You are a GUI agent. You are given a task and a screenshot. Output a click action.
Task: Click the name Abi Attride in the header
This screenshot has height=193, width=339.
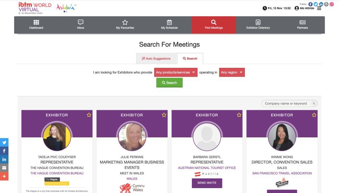307,8
